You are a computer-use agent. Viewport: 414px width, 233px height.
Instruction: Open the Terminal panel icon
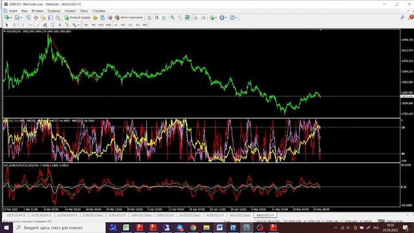(50, 17)
